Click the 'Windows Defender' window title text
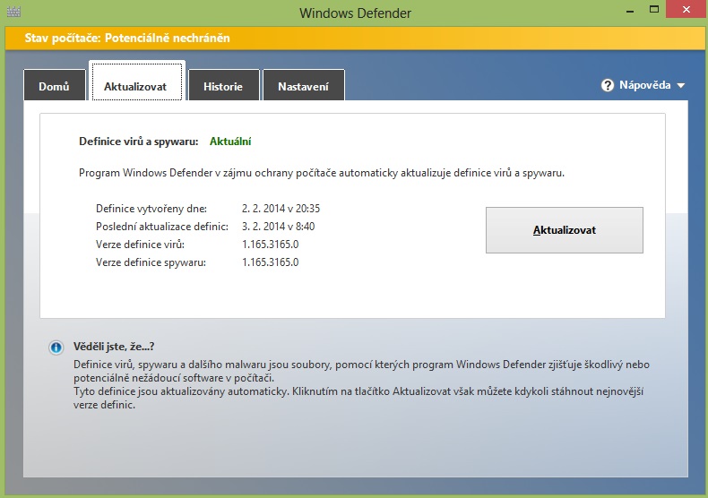This screenshot has width=708, height=498. [x=356, y=13]
